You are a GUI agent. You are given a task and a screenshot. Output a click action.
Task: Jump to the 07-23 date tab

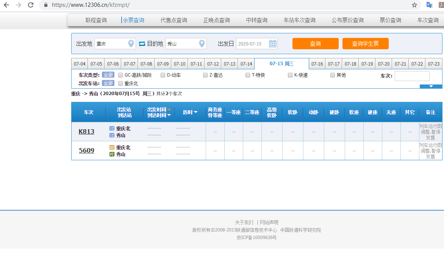[x=434, y=64]
